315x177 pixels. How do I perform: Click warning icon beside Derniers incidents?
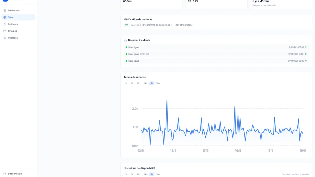[x=125, y=40]
